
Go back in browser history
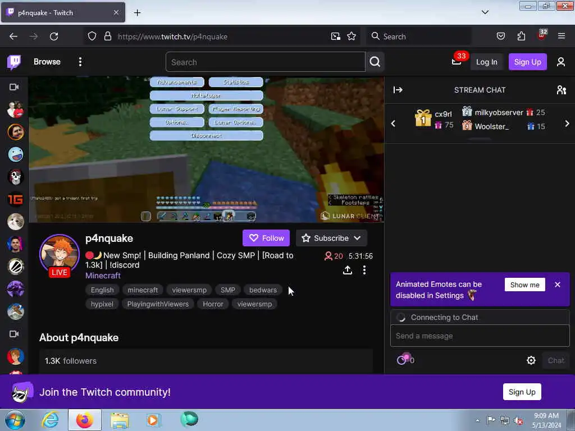13,36
